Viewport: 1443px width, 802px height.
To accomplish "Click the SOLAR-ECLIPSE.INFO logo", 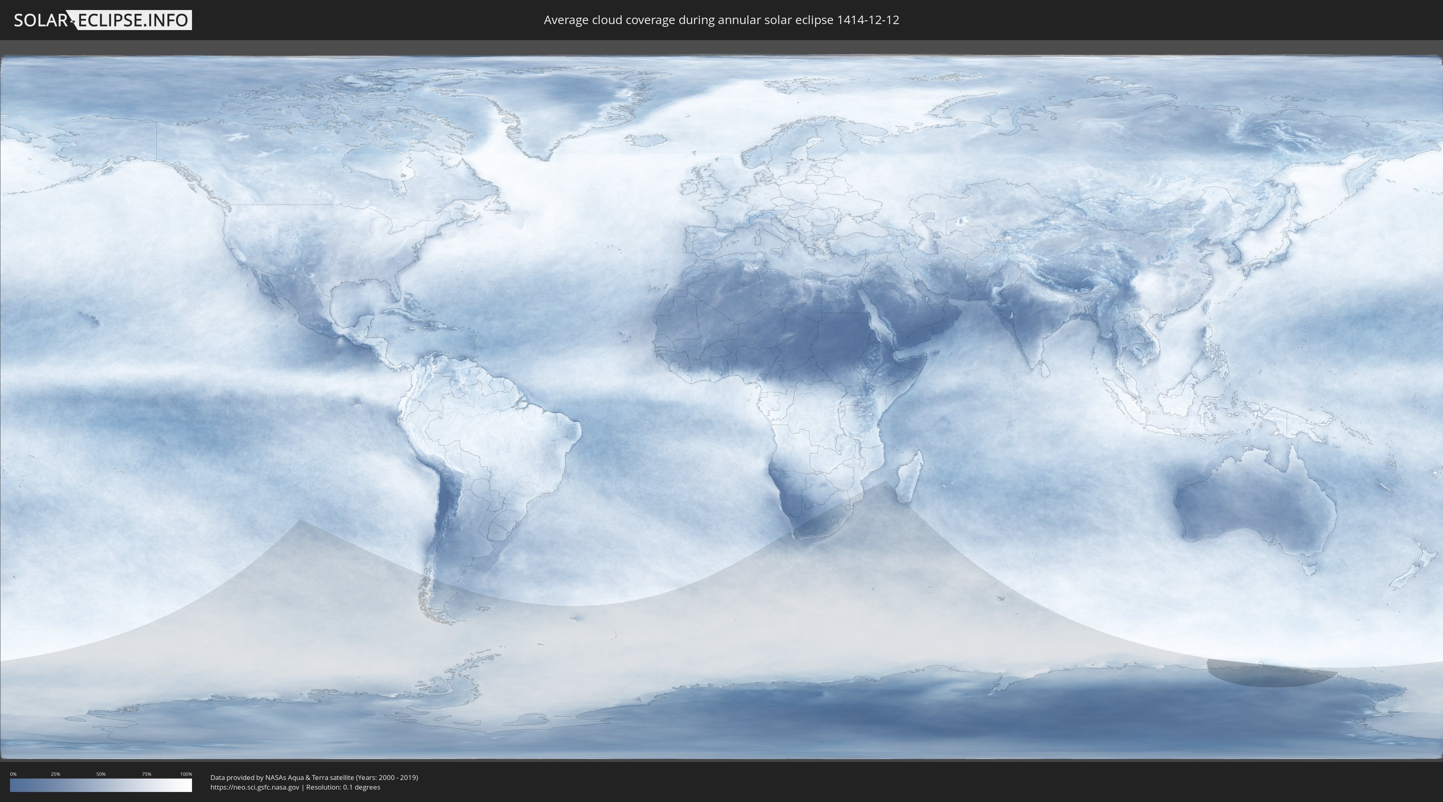I will (103, 20).
